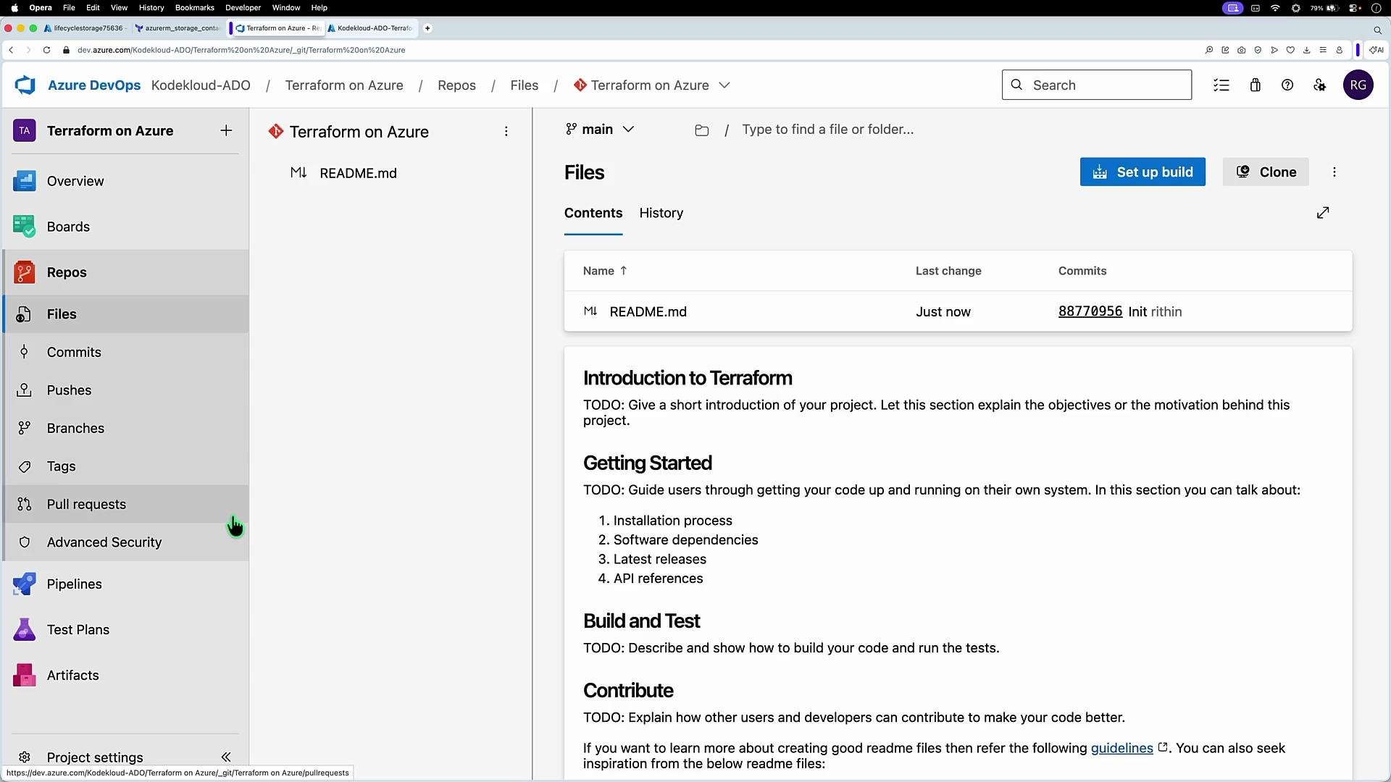Enter full screen with expand arrows icon

click(1323, 213)
